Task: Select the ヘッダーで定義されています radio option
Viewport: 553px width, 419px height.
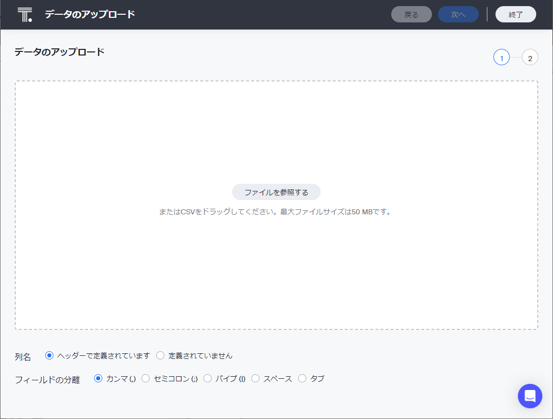Action: (49, 355)
